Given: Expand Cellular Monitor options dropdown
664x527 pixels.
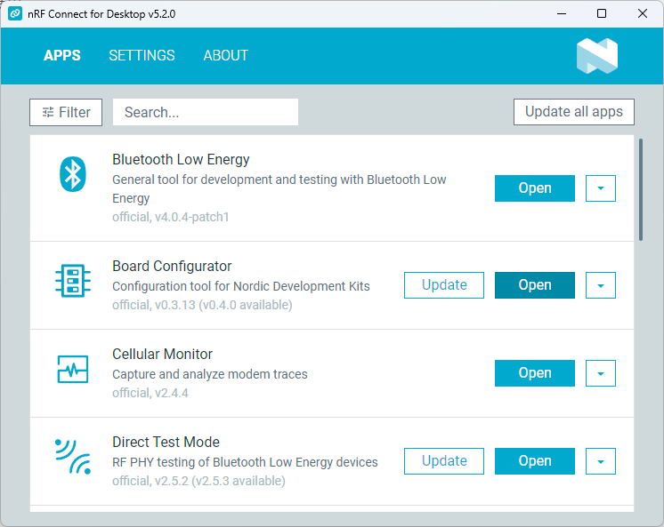Looking at the screenshot, I should 601,373.
